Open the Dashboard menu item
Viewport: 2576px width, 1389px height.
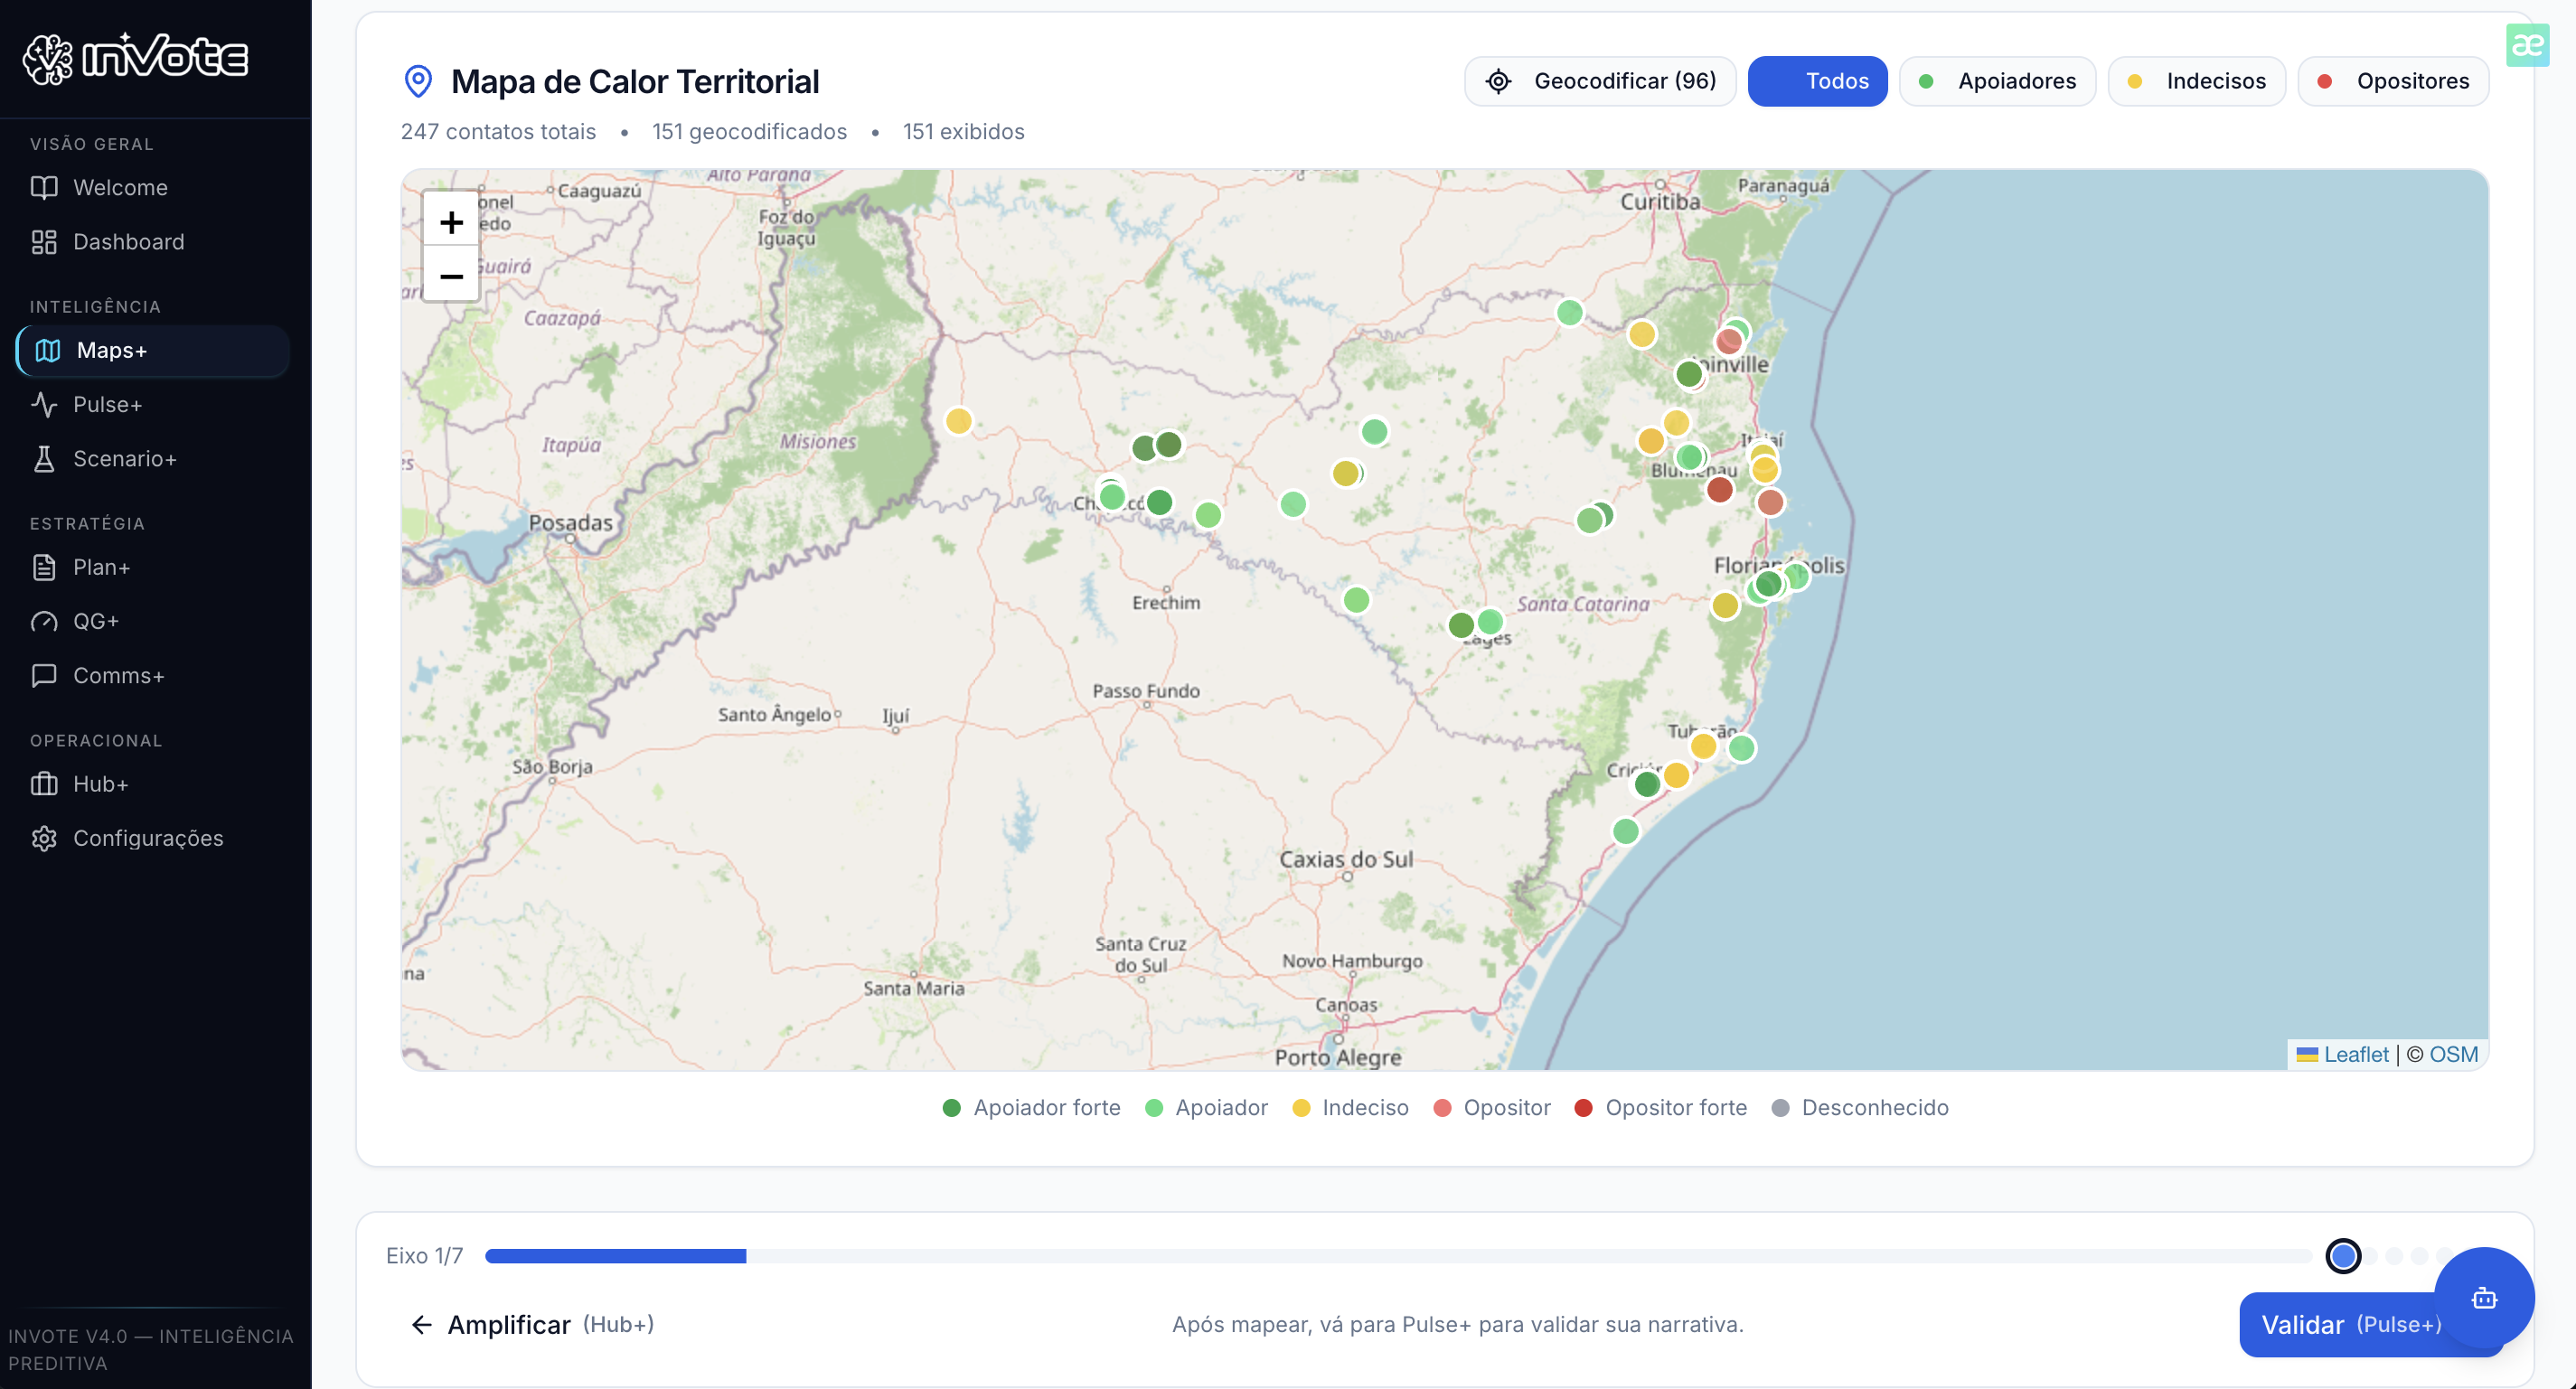point(152,242)
